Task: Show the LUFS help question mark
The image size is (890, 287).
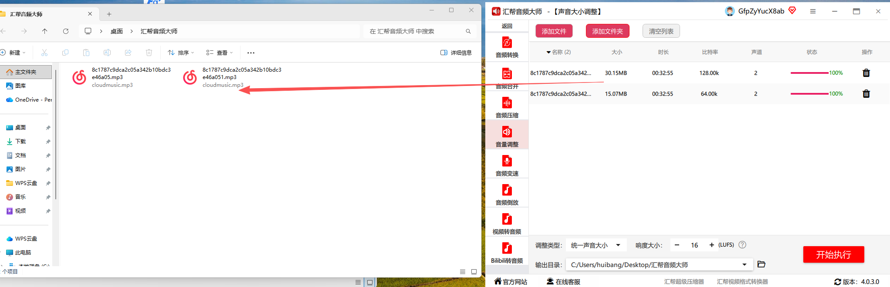Action: [742, 245]
